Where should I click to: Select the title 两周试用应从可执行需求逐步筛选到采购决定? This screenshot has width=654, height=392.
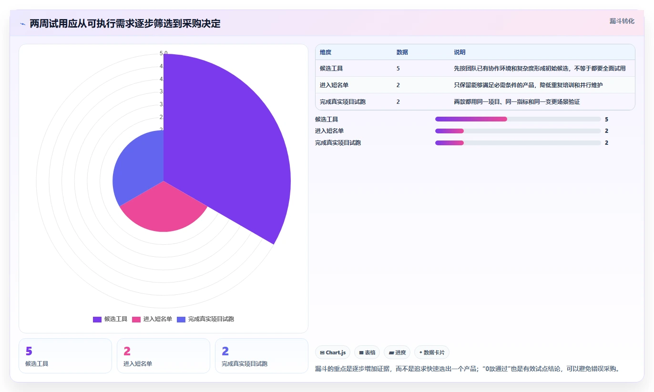coord(125,23)
